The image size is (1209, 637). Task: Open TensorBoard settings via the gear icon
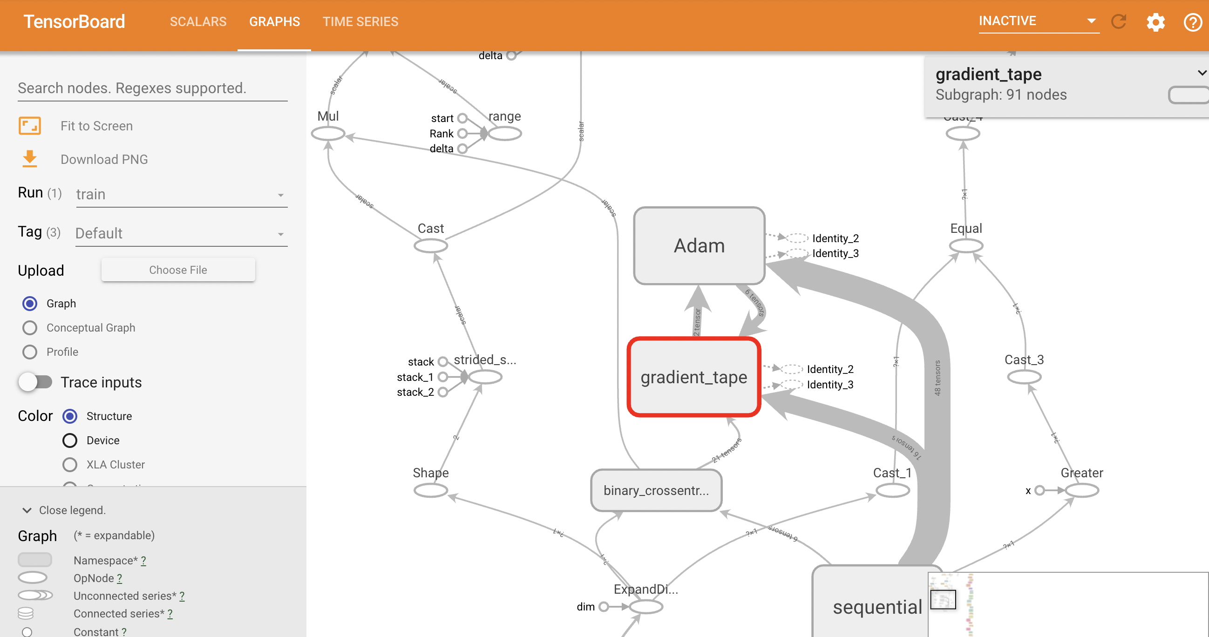1155,21
